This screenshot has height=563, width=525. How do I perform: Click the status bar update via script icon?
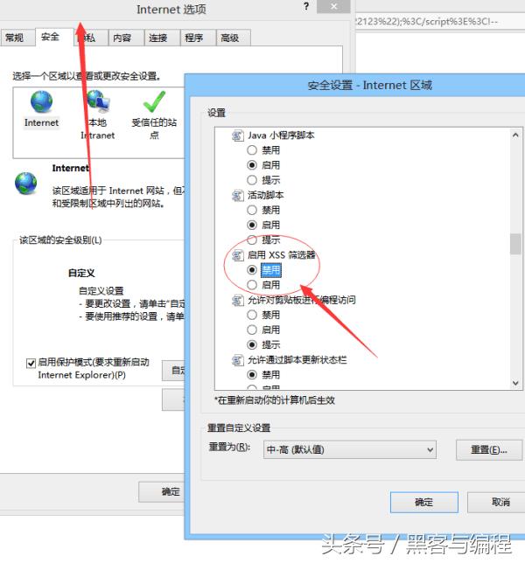237,360
